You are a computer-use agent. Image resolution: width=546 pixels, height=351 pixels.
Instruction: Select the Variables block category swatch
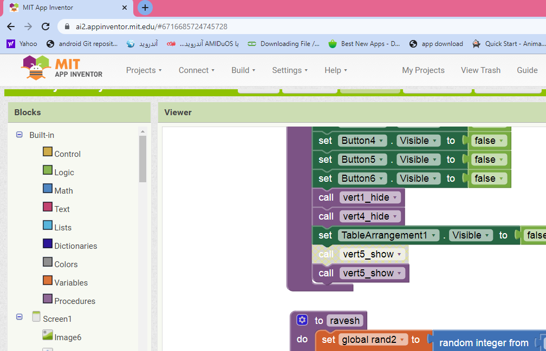tap(48, 281)
